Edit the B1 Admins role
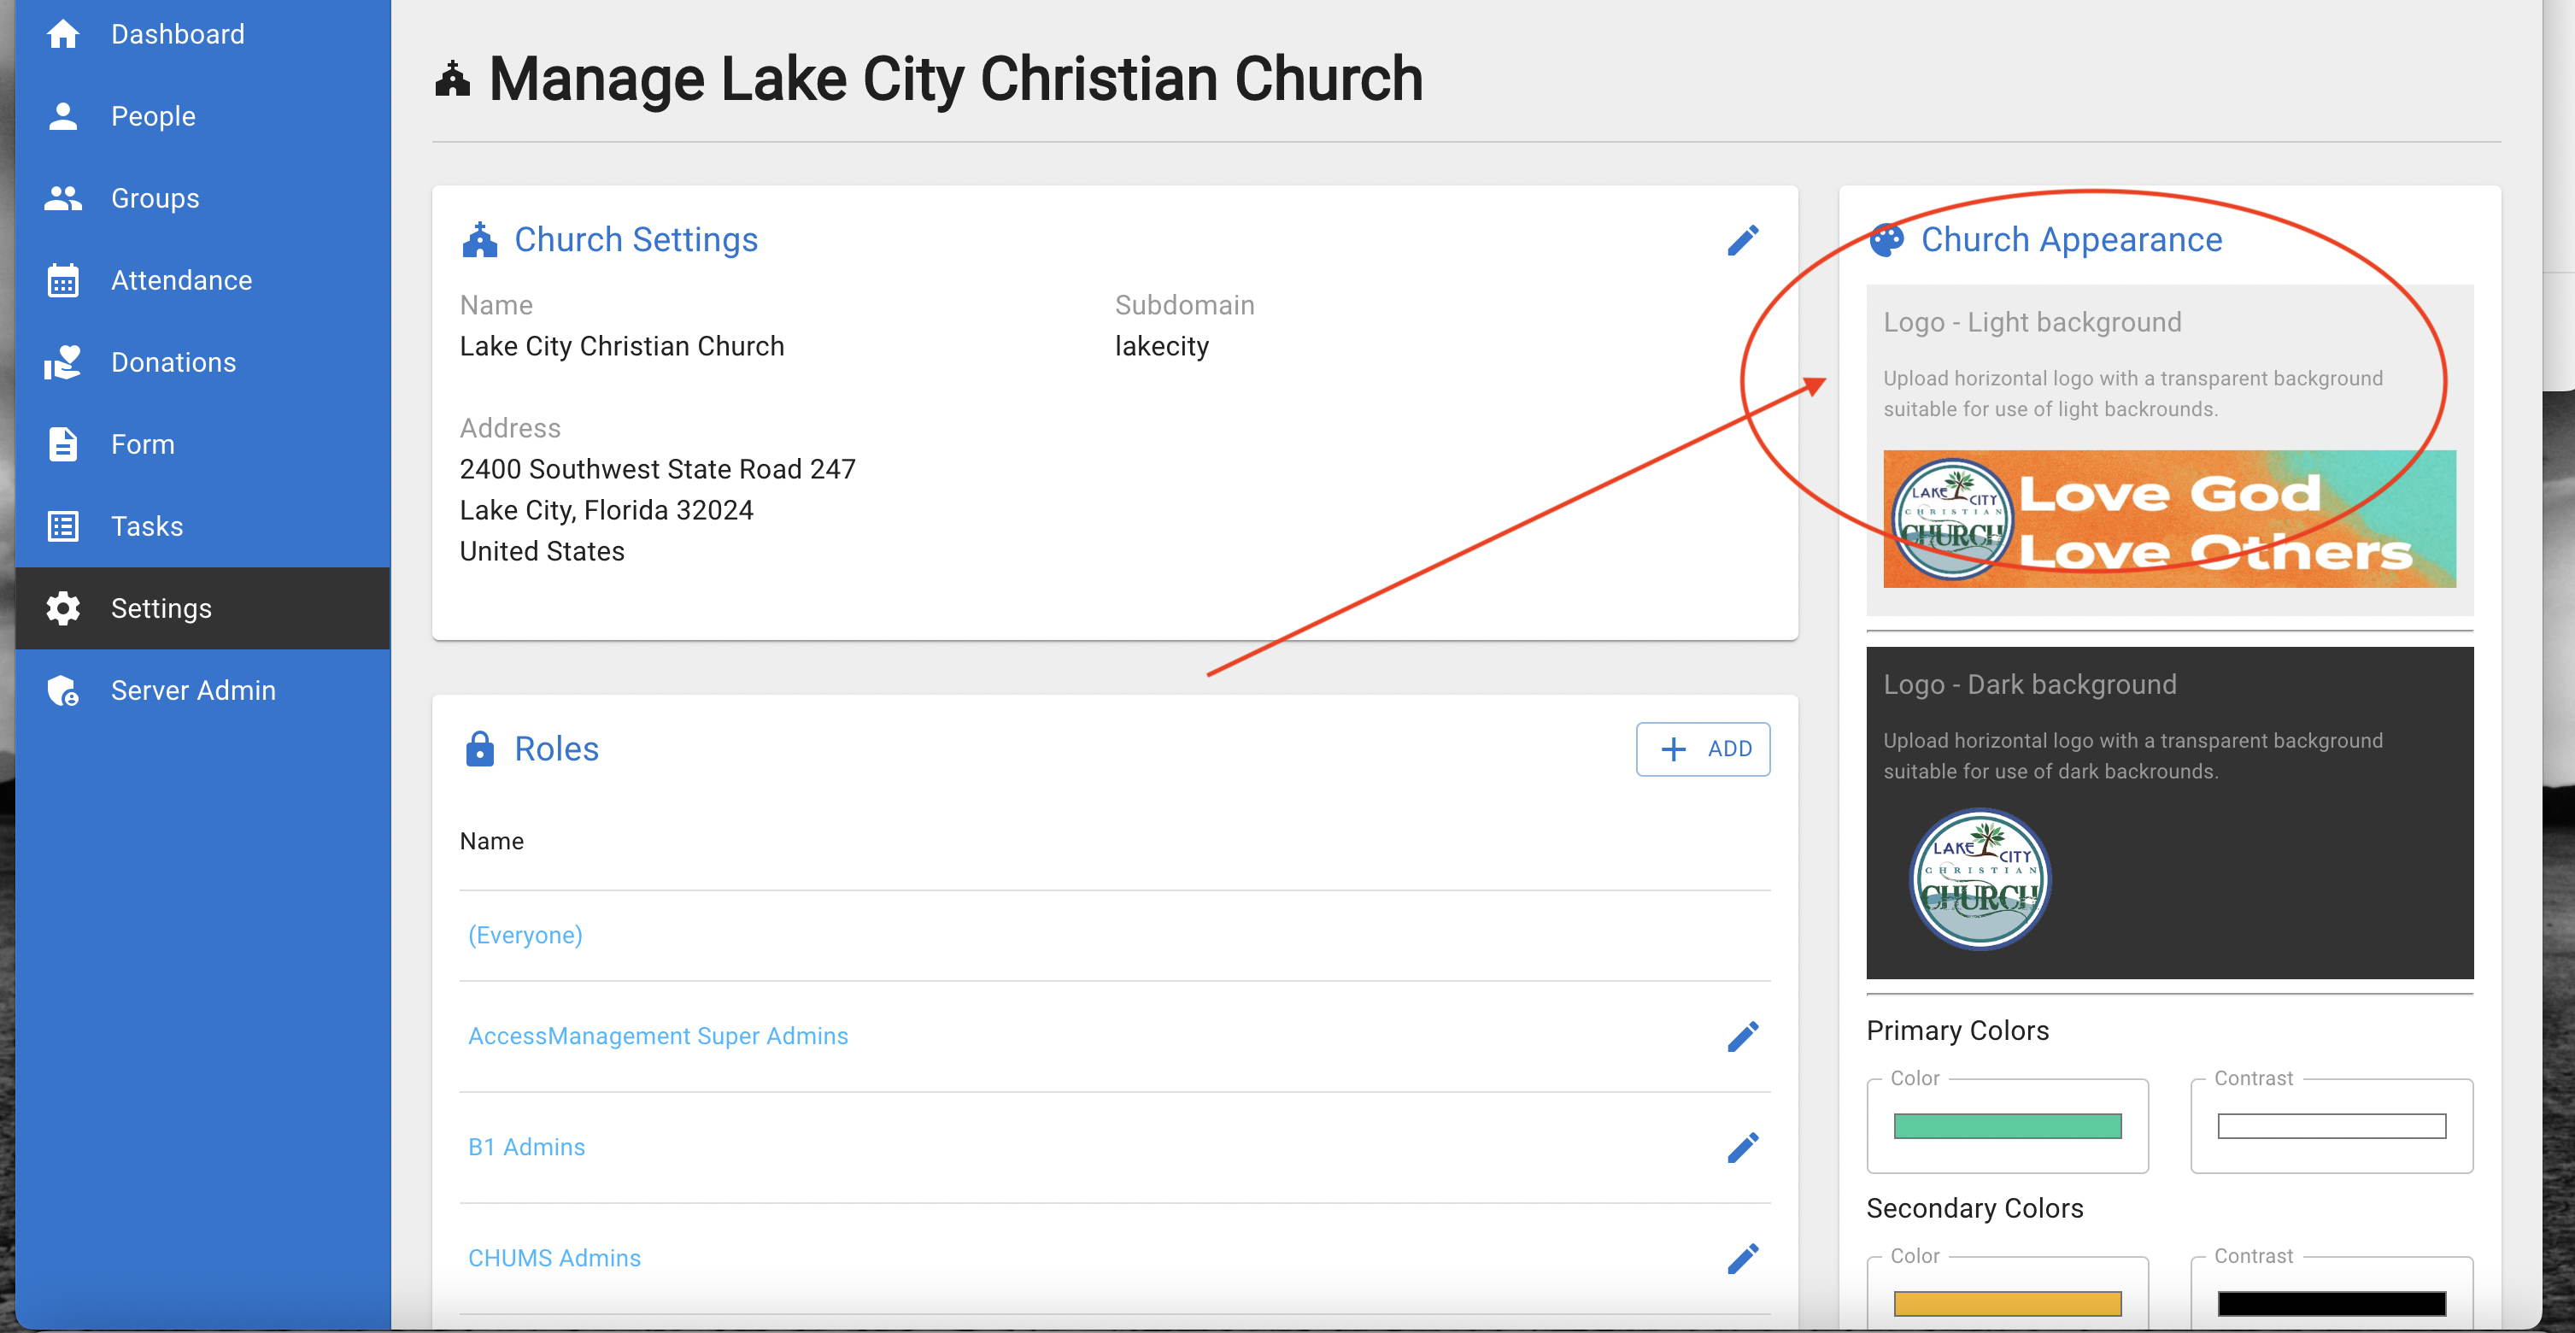The height and width of the screenshot is (1333, 2575). pos(1742,1147)
